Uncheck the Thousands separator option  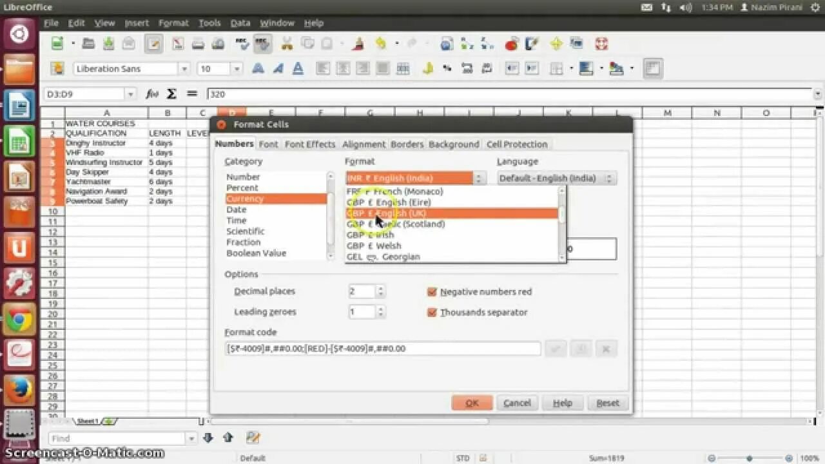(x=432, y=312)
